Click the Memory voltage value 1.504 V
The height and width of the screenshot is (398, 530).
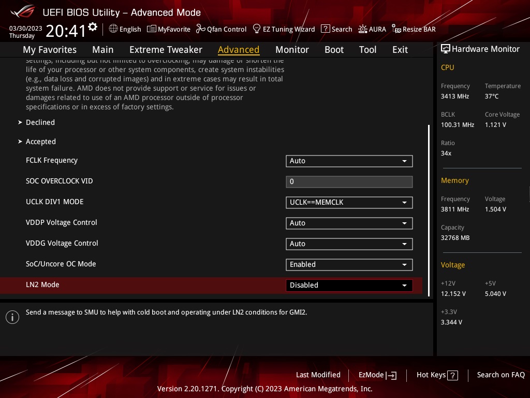click(495, 209)
